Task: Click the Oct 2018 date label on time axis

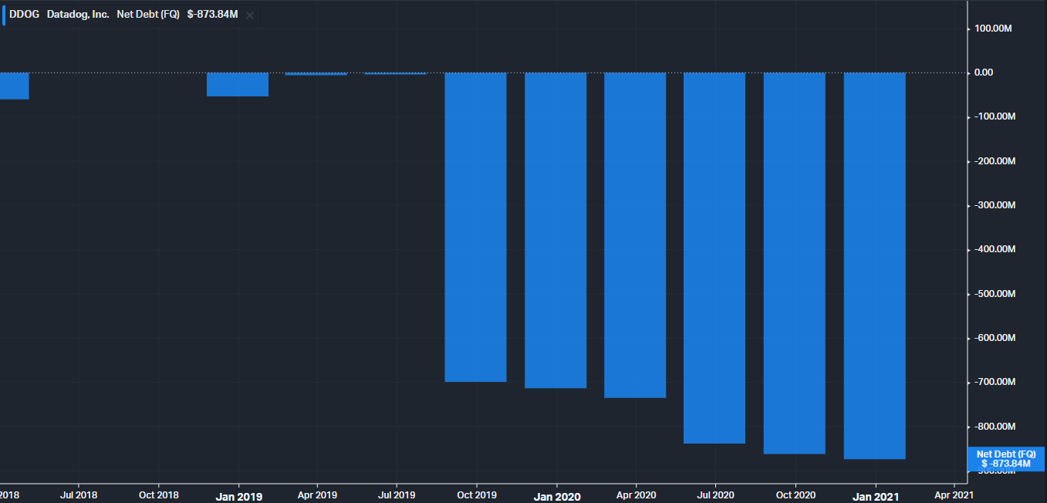Action: (158, 495)
